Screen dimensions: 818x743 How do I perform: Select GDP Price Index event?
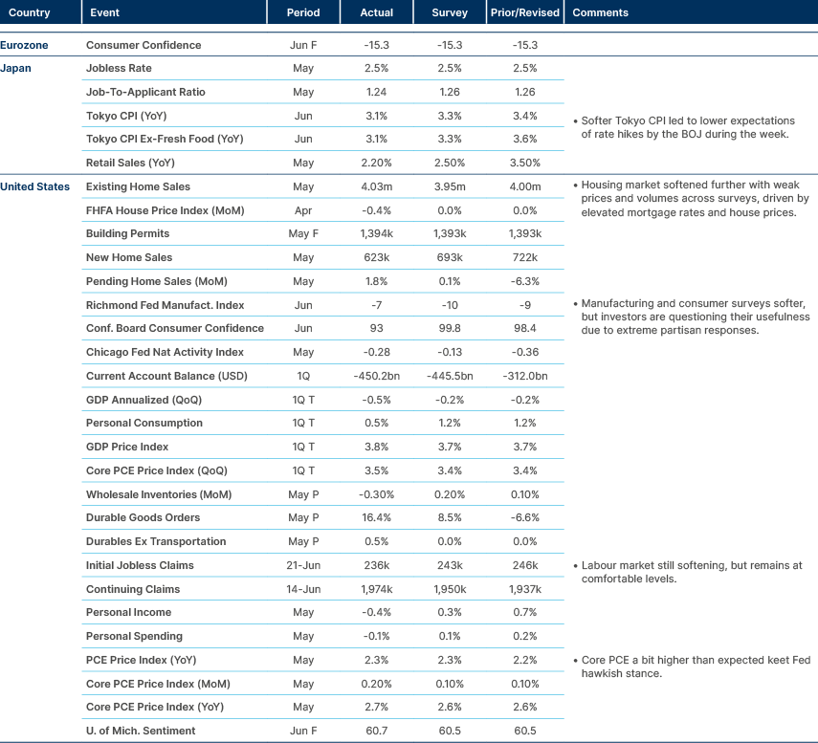pyautogui.click(x=127, y=447)
